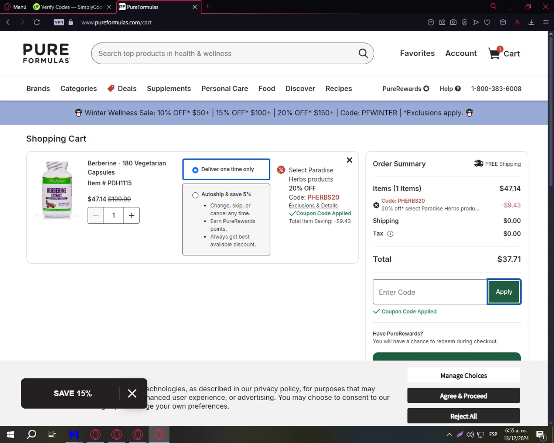Click the Help question mark icon
Screen dimensions: 554x443
(458, 89)
